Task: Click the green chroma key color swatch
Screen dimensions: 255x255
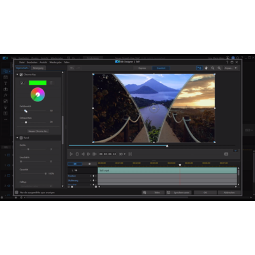Action: 38,83
